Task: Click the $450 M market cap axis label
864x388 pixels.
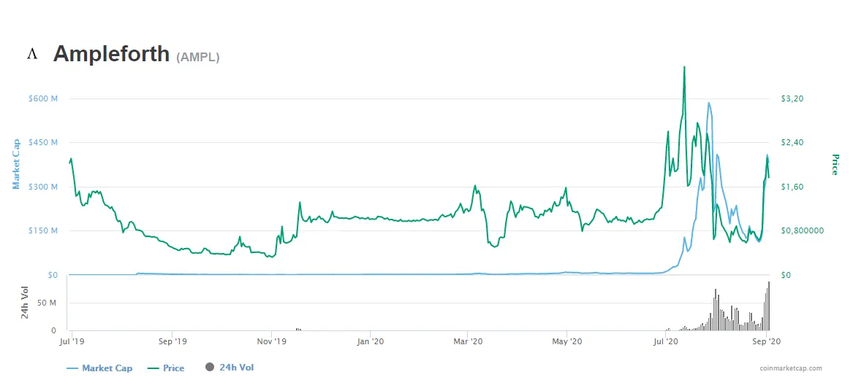Action: pyautogui.click(x=43, y=142)
